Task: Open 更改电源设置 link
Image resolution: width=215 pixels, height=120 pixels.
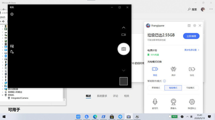Action: pyautogui.click(x=191, y=50)
